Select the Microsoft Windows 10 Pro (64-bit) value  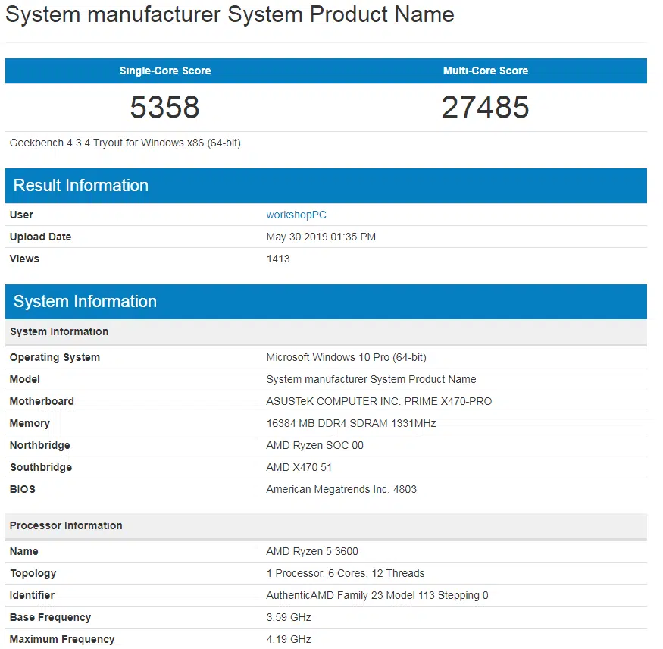(346, 358)
